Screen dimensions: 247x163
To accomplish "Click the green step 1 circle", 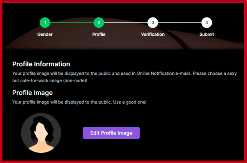I will [45, 23].
